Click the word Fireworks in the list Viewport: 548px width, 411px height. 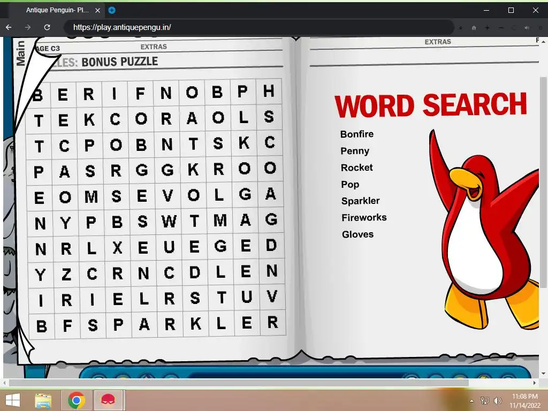[364, 217]
